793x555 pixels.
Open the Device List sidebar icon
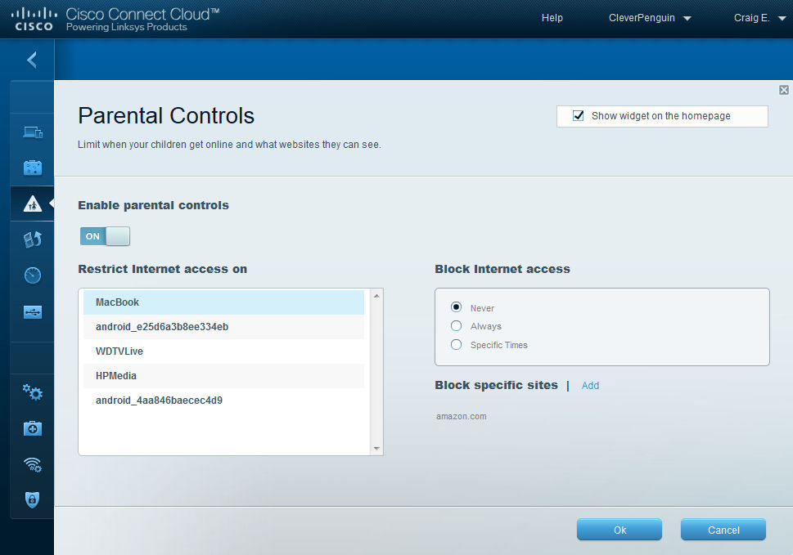pyautogui.click(x=33, y=132)
